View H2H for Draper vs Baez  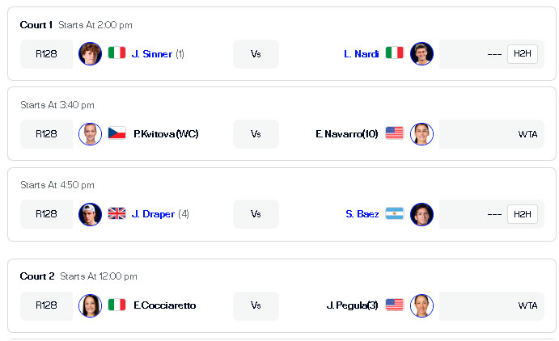[x=523, y=214]
